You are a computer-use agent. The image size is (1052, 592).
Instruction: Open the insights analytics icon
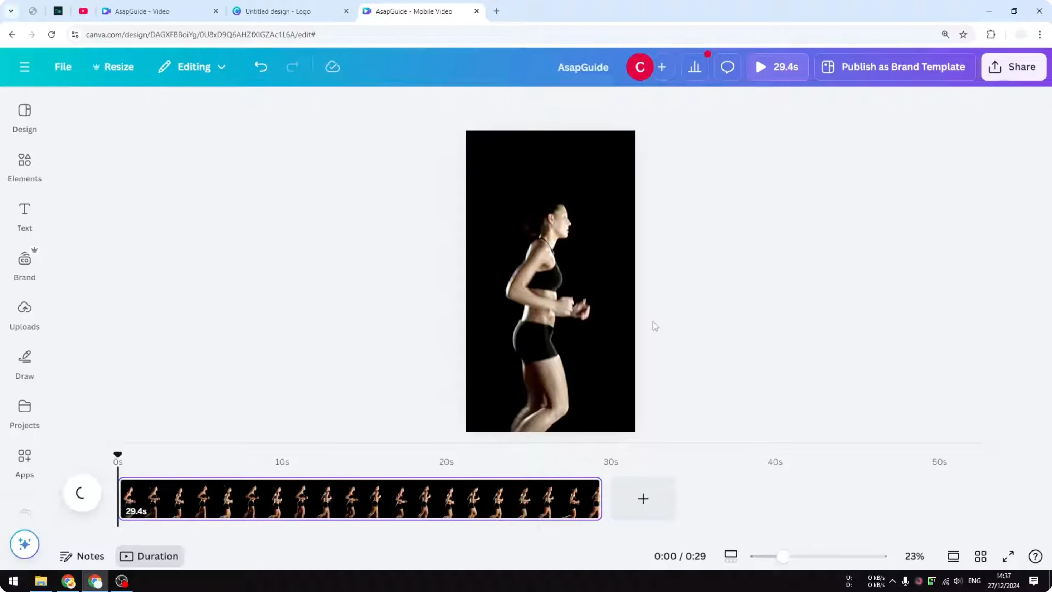click(x=695, y=67)
